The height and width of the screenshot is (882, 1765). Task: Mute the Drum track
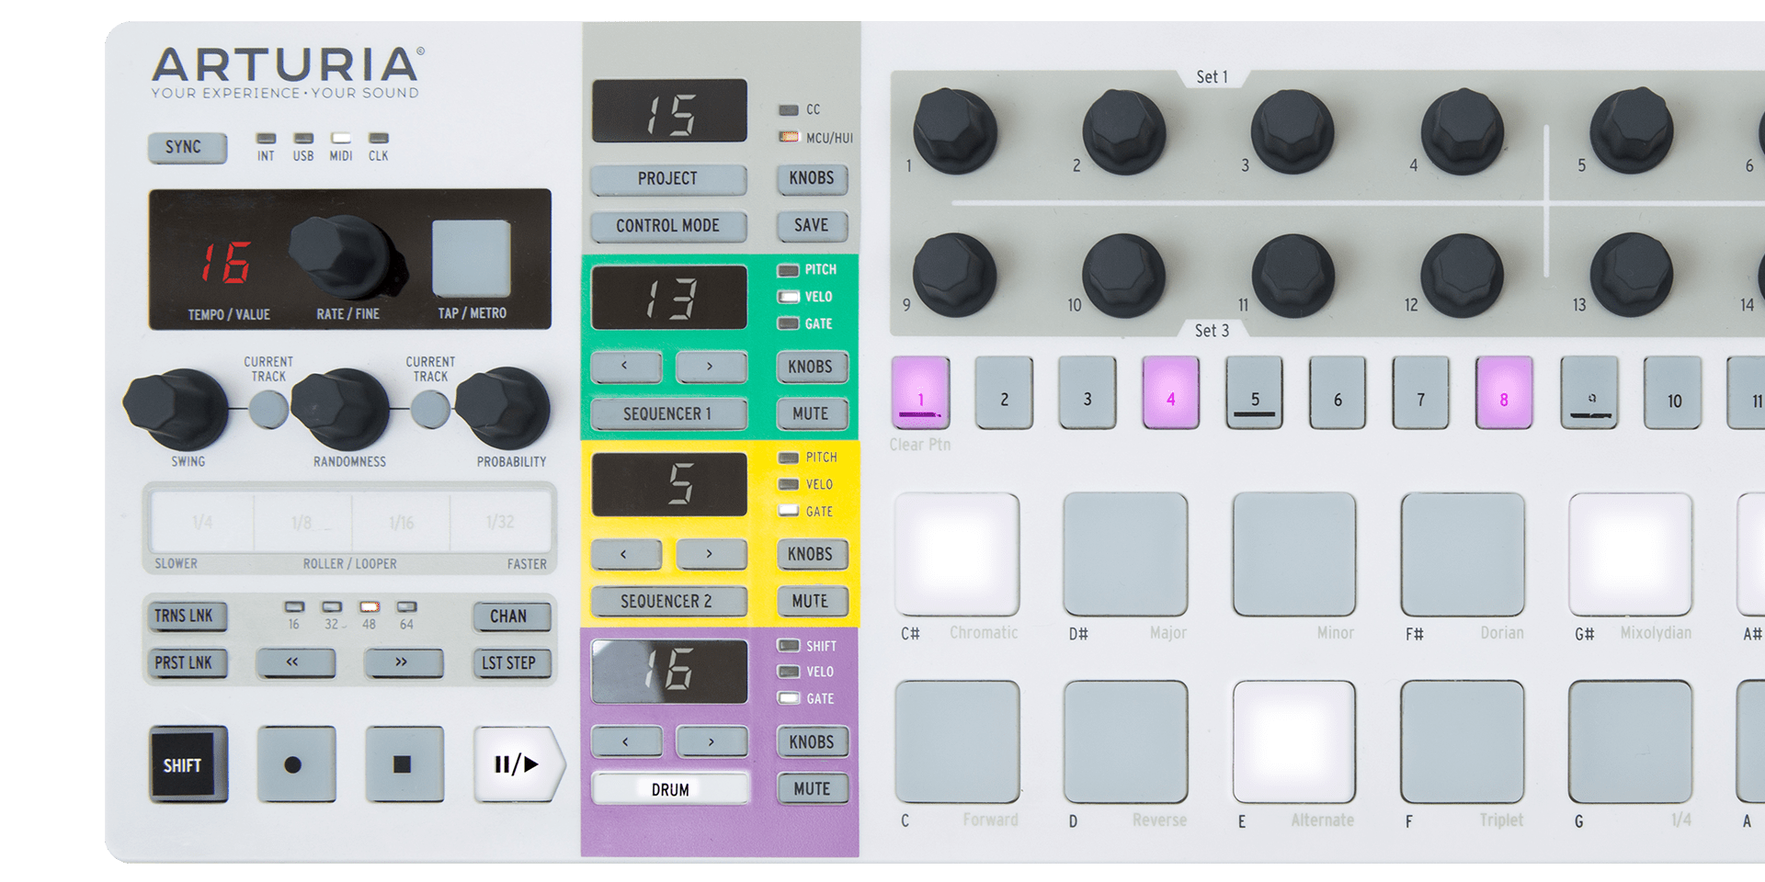812,787
